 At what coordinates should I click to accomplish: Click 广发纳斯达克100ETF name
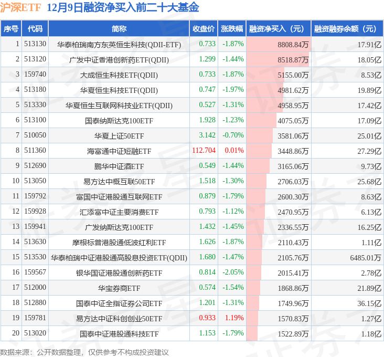[119, 227]
